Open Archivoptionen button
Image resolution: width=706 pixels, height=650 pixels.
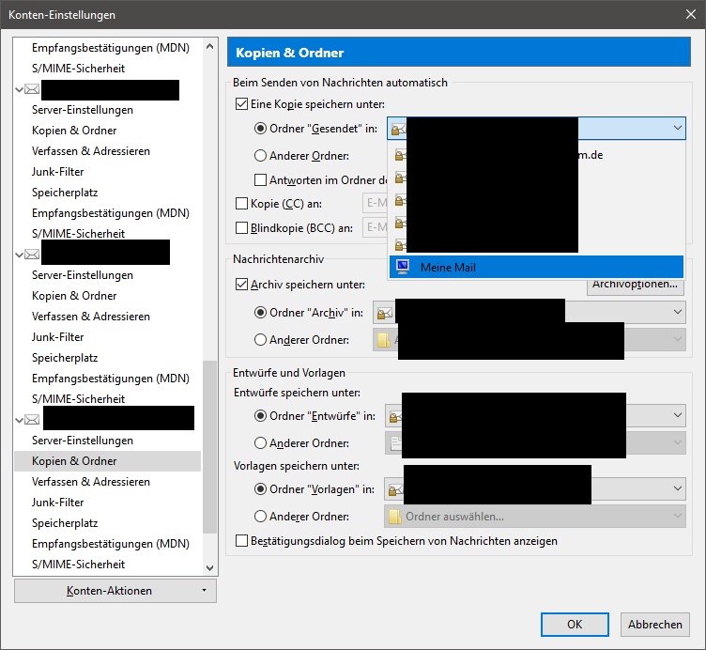(x=635, y=285)
